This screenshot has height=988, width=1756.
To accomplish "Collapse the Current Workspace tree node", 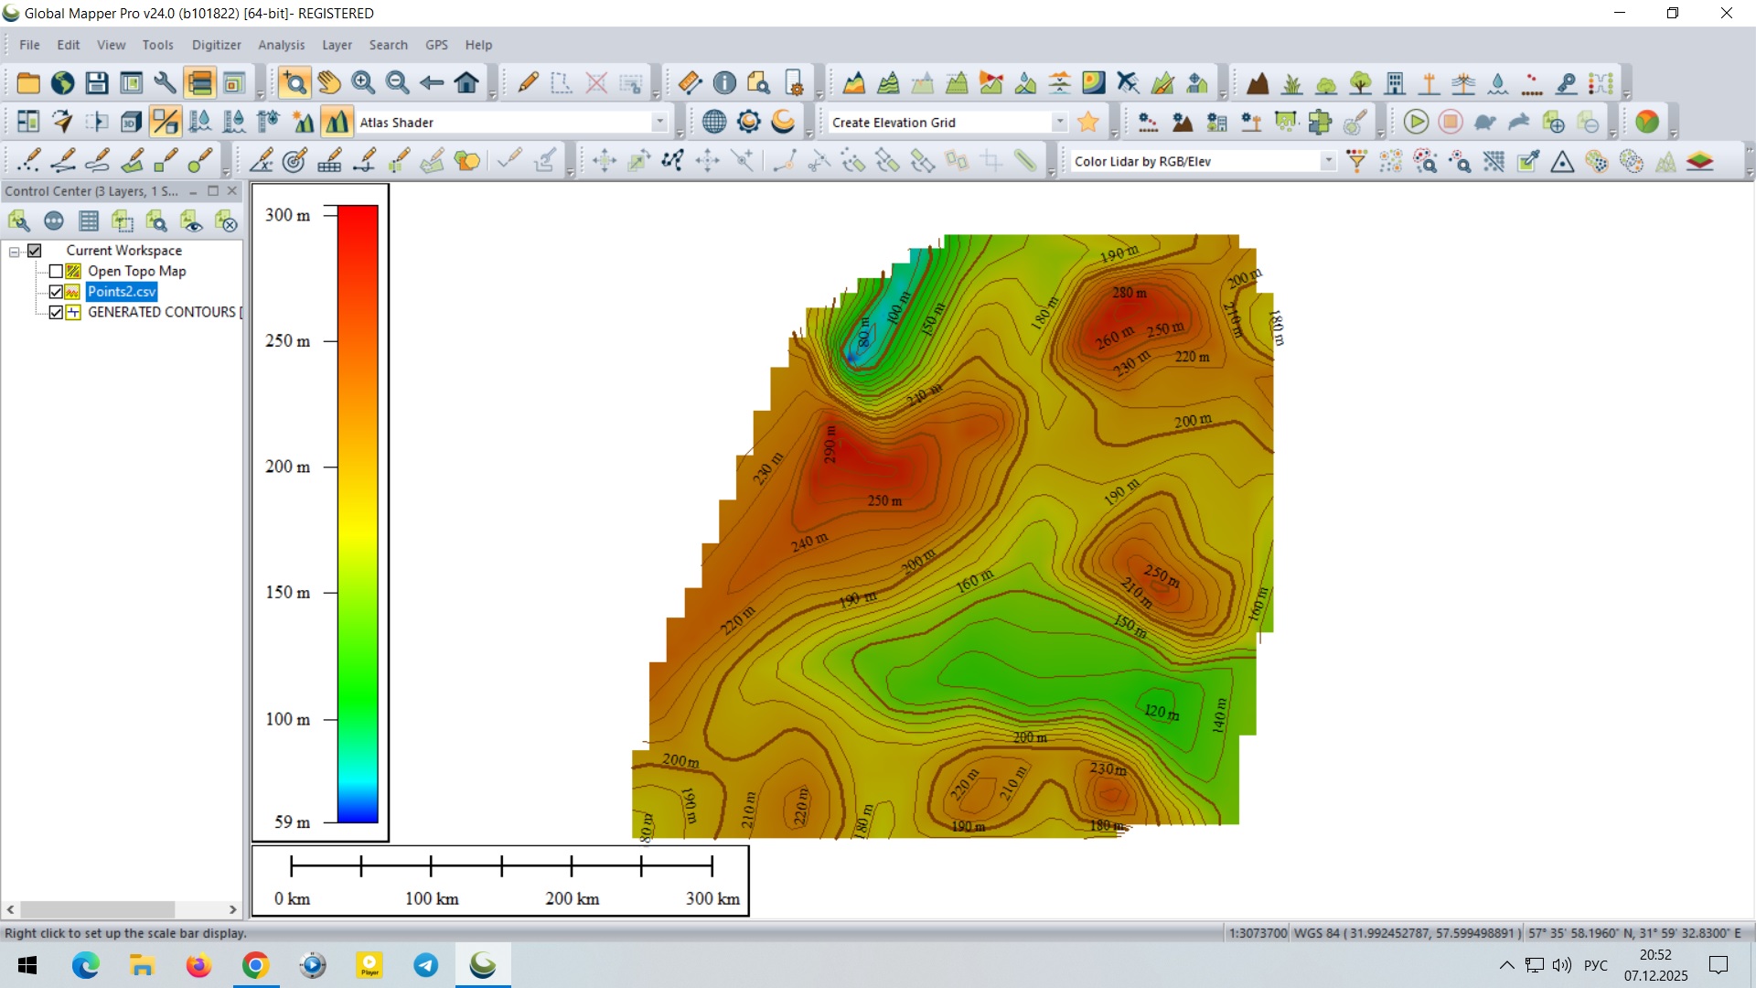I will (x=15, y=251).
